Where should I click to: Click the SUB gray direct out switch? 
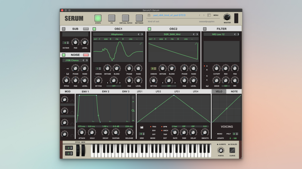click(x=86, y=29)
